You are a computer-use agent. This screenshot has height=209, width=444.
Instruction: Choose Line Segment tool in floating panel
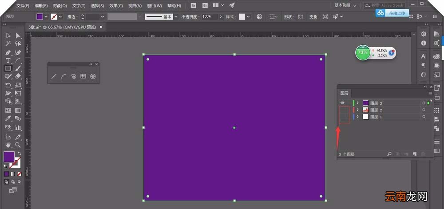tap(54, 76)
